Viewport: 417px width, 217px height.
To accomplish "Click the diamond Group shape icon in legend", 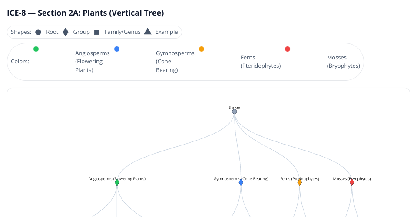I will pyautogui.click(x=66, y=32).
